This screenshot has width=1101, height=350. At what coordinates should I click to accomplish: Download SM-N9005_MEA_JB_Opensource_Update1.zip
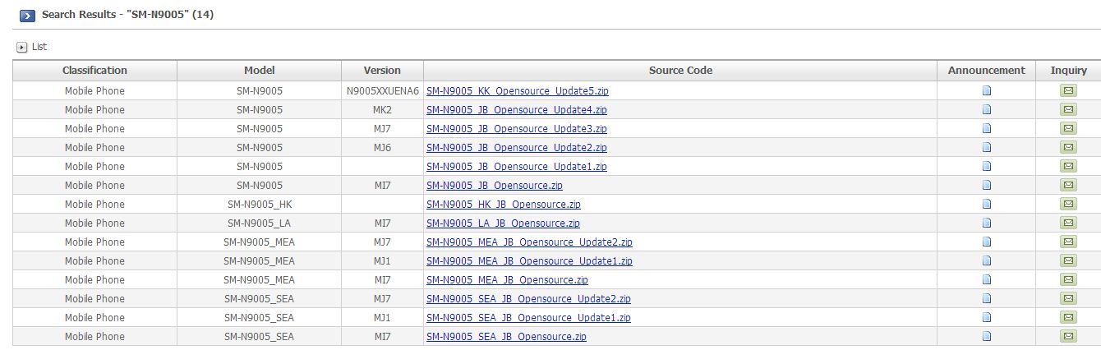529,261
